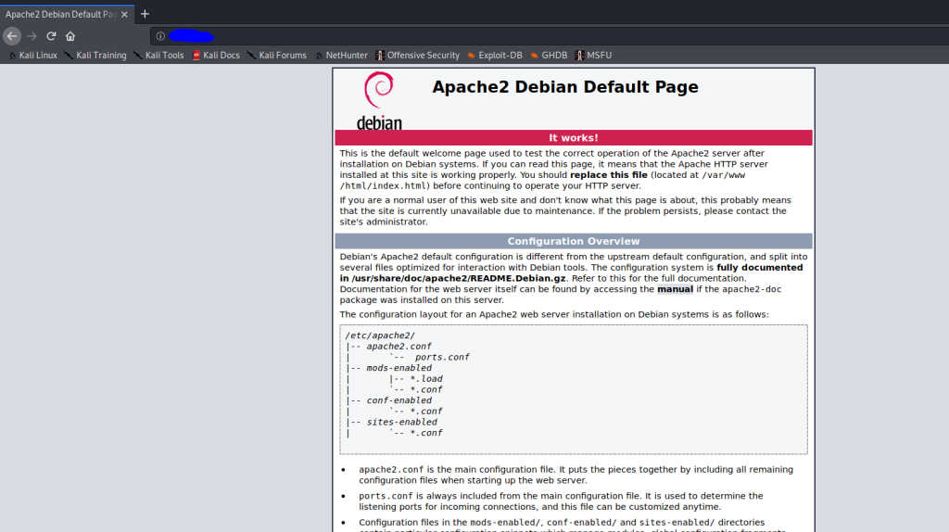Reload the current page

(x=52, y=36)
